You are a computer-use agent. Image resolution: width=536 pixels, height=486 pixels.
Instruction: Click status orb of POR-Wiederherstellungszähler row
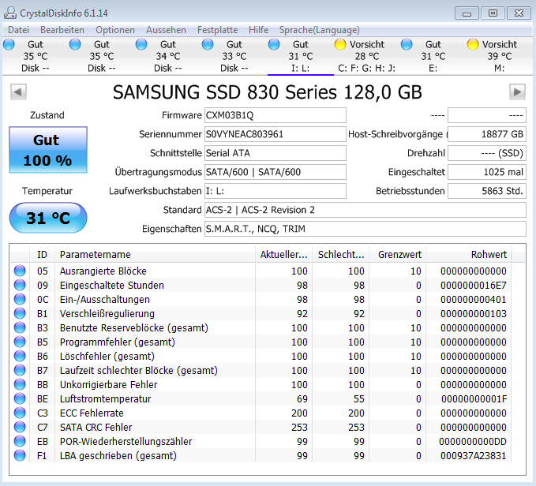tap(20, 441)
